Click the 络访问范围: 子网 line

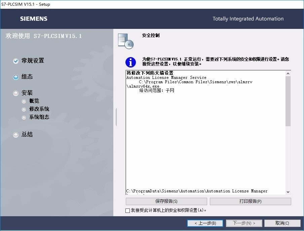click(157, 90)
